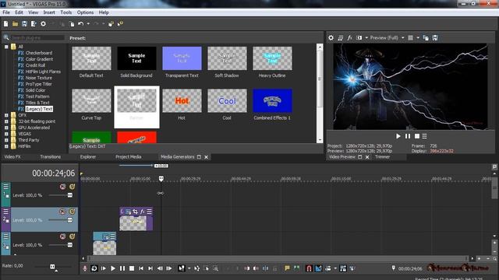This screenshot has width=499, height=280.
Task: Solo track 1 video
Action: point(73,187)
